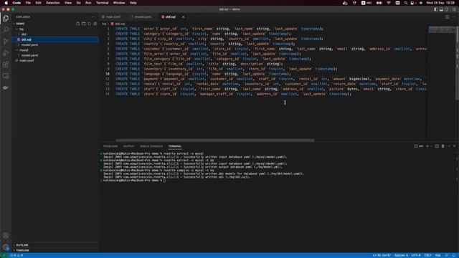The height and width of the screenshot is (258, 459).
Task: Change language mode via SQL indicator
Action: 438,255
